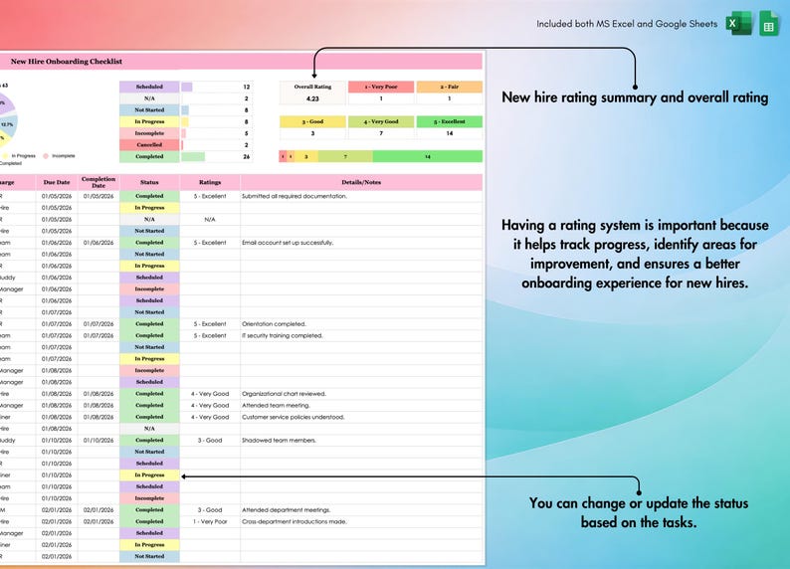This screenshot has width=790, height=569.
Task: Click note 'Attended department meetings.'
Action: (x=286, y=510)
